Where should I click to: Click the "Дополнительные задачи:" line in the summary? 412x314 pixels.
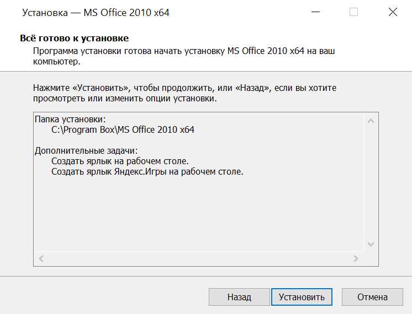point(86,150)
